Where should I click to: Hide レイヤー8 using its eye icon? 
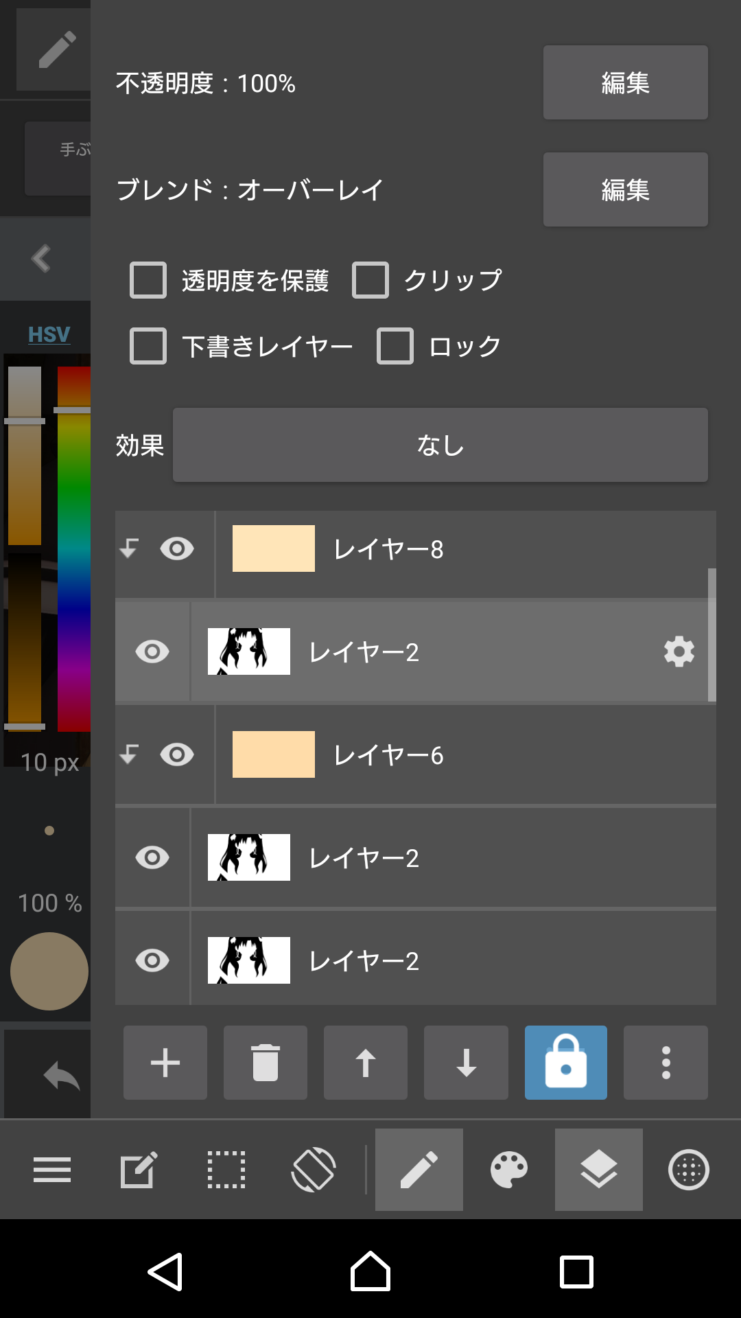pos(177,548)
